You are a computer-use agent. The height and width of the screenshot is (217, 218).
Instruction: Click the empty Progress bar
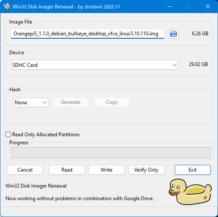tap(111, 153)
